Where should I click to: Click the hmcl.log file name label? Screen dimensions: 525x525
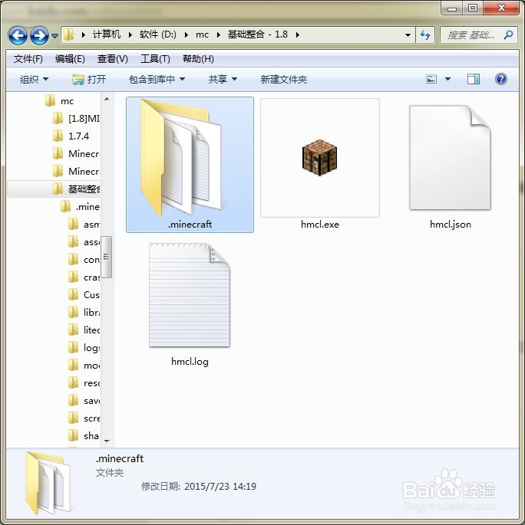(x=190, y=362)
